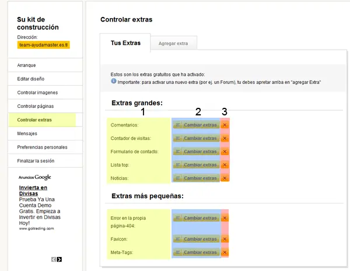The height and width of the screenshot is (271, 350).
Task: Click Finalizar la sesión link
Action: pyautogui.click(x=37, y=161)
